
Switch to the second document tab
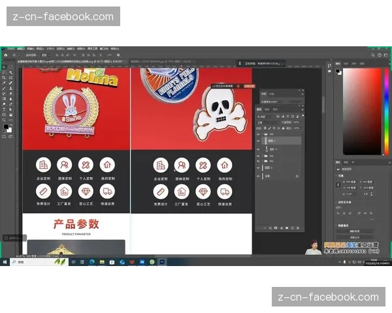tap(161, 61)
